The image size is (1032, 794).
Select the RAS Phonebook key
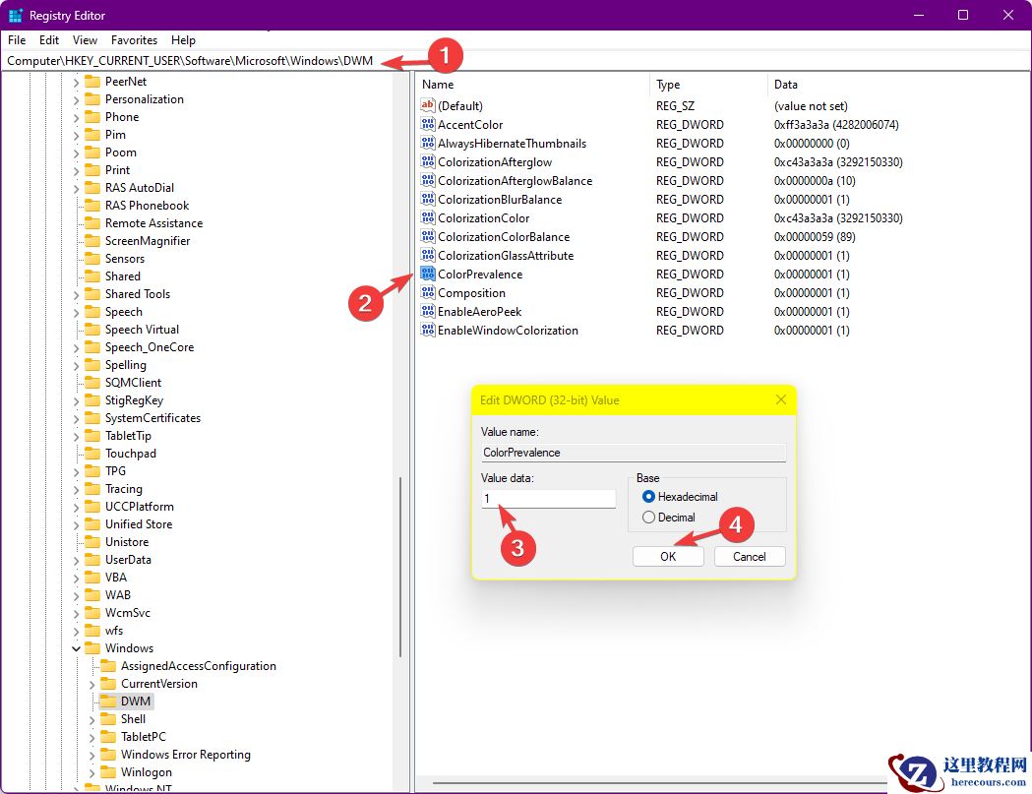coord(147,206)
